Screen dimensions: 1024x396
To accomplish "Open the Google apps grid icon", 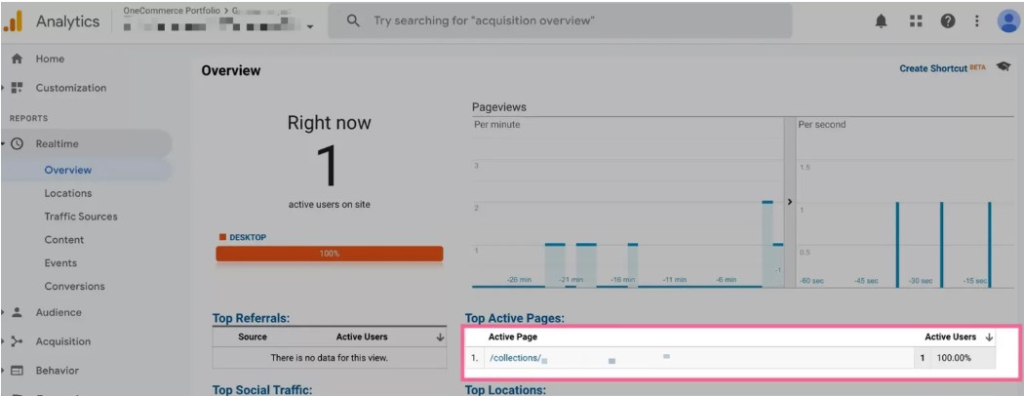I will [x=917, y=21].
